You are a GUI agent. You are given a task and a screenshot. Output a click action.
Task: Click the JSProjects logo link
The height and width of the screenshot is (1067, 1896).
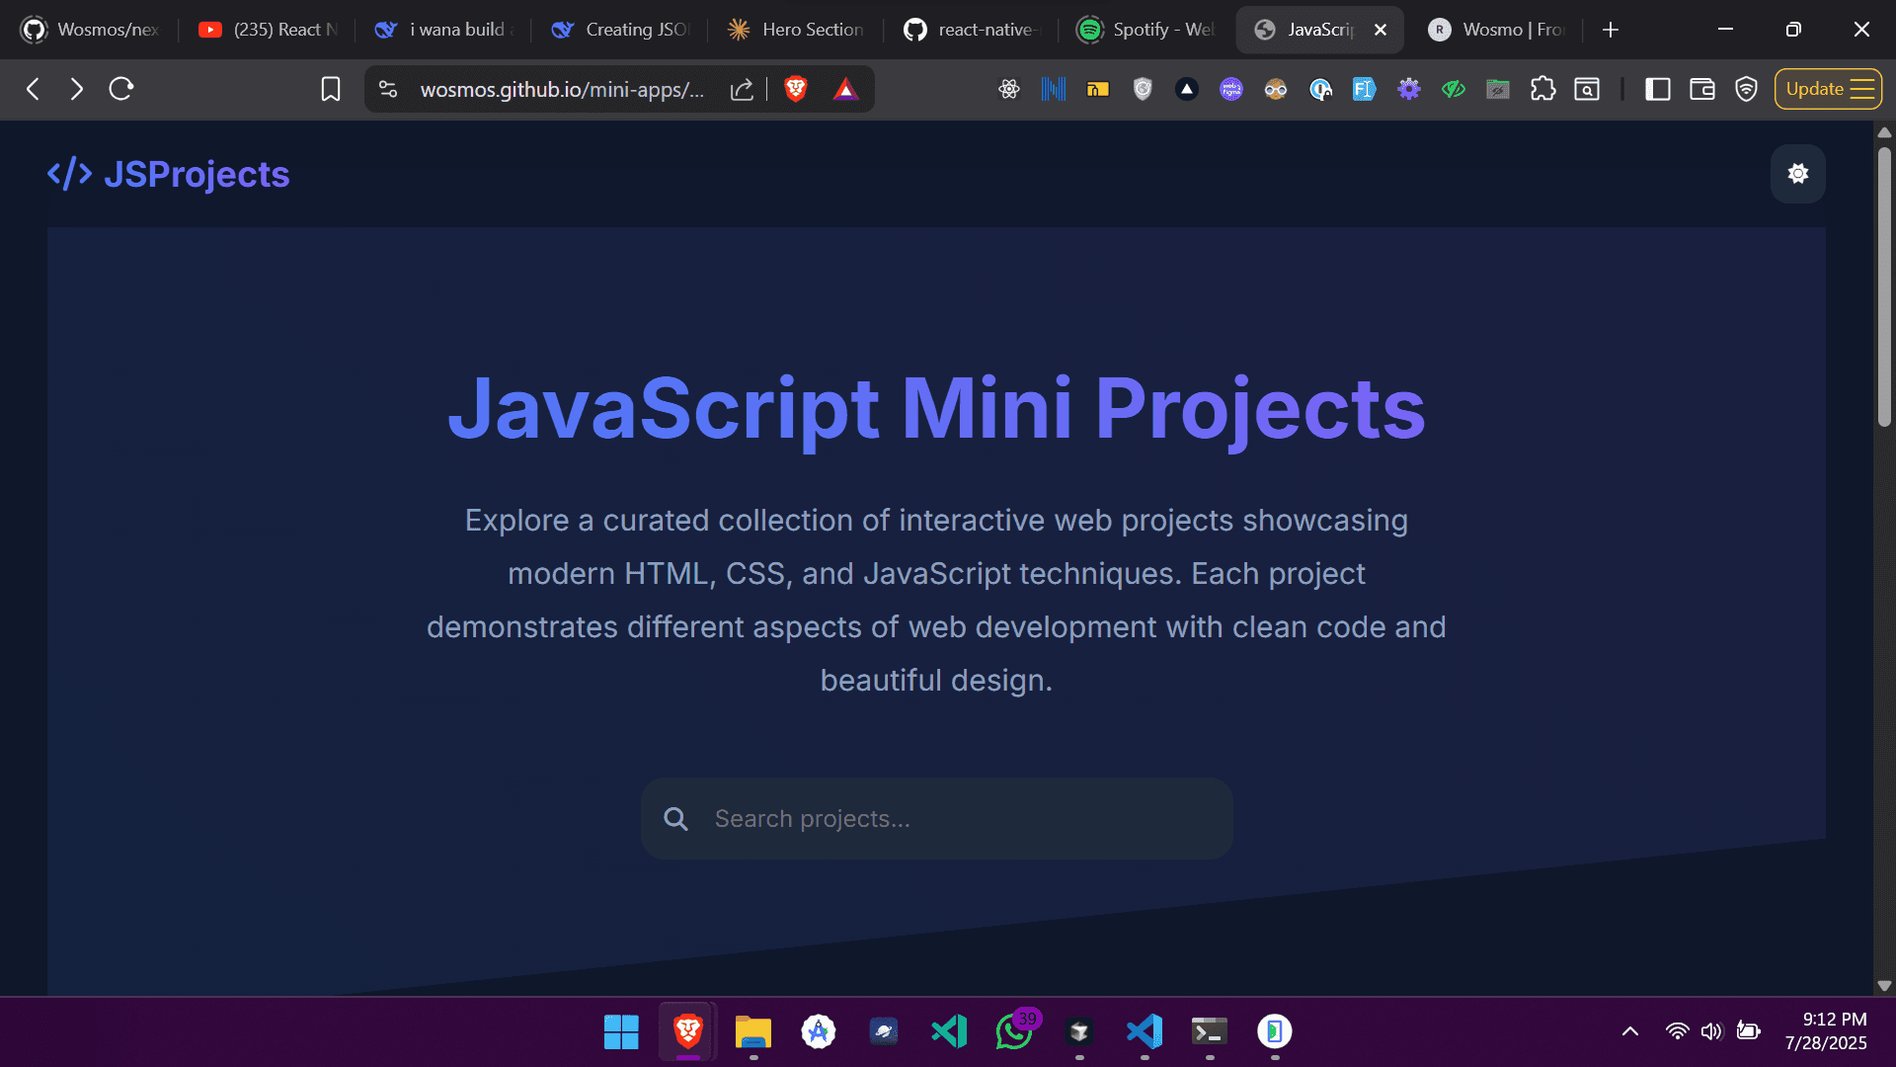[168, 174]
